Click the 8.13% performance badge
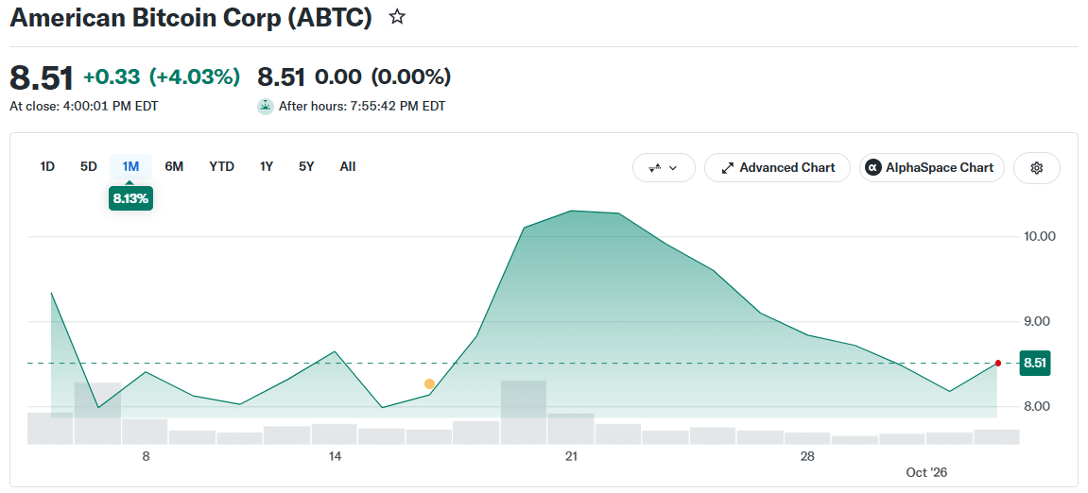Image resolution: width=1088 pixels, height=493 pixels. click(130, 198)
